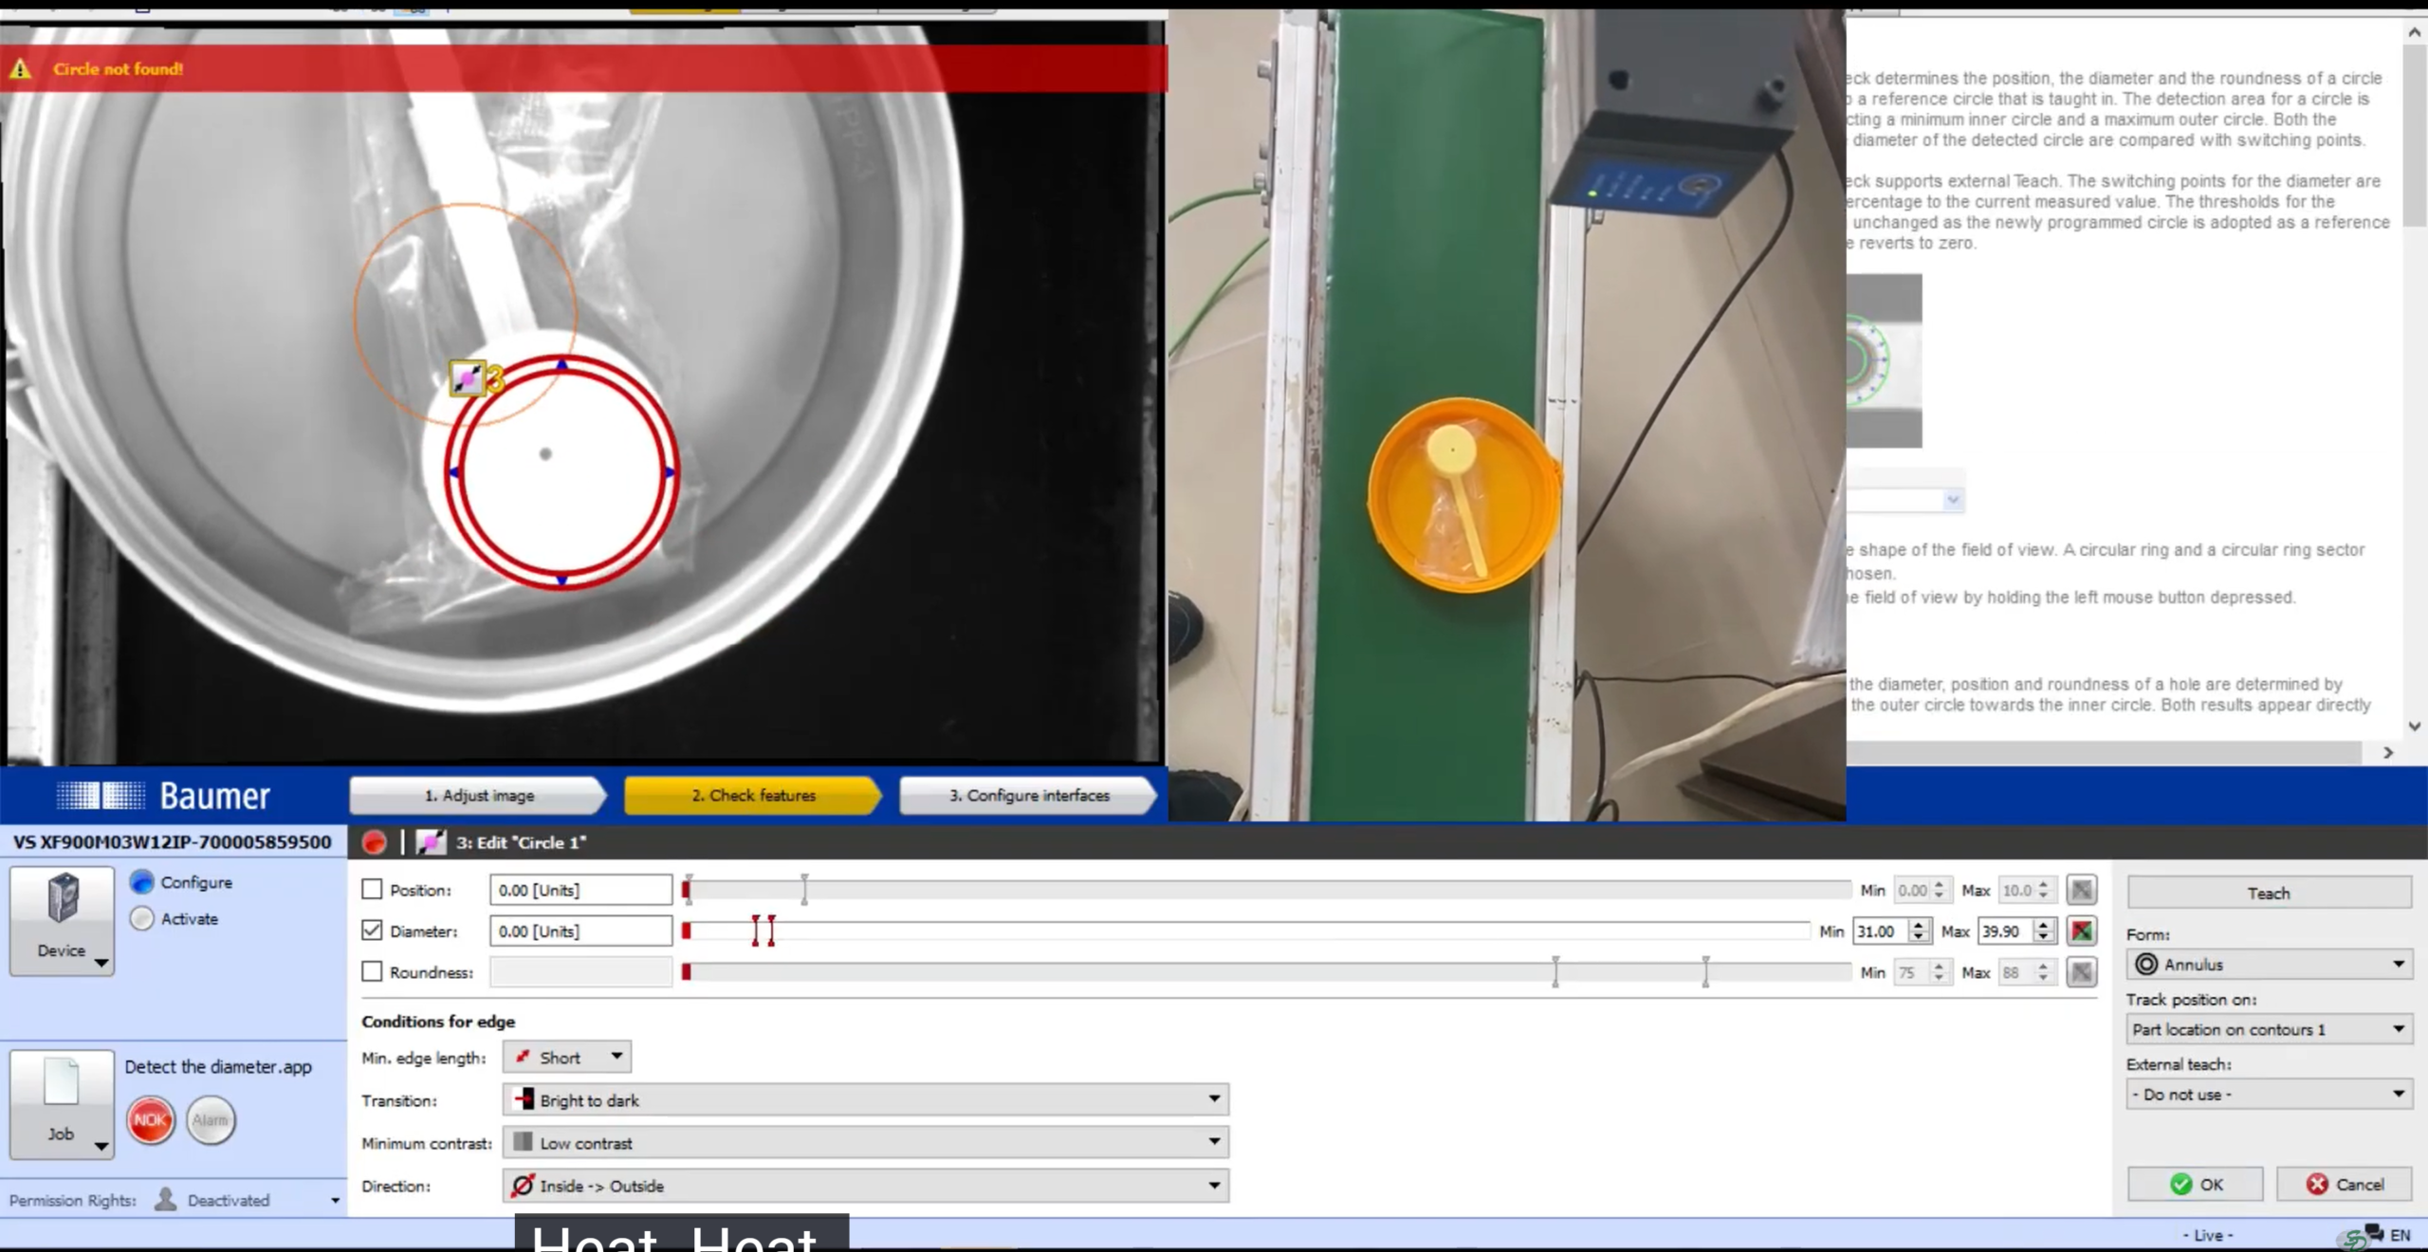Go to step 2. Check features
This screenshot has width=2428, height=1252.
[753, 796]
